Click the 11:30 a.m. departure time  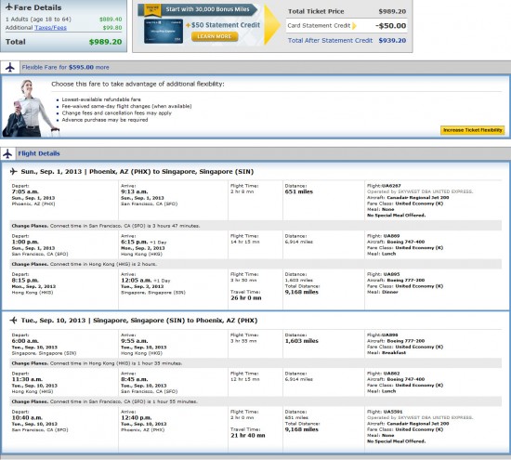(27, 379)
